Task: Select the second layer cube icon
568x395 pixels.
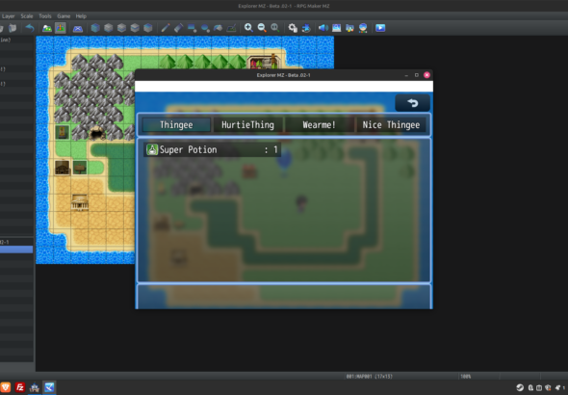Action: coord(109,28)
